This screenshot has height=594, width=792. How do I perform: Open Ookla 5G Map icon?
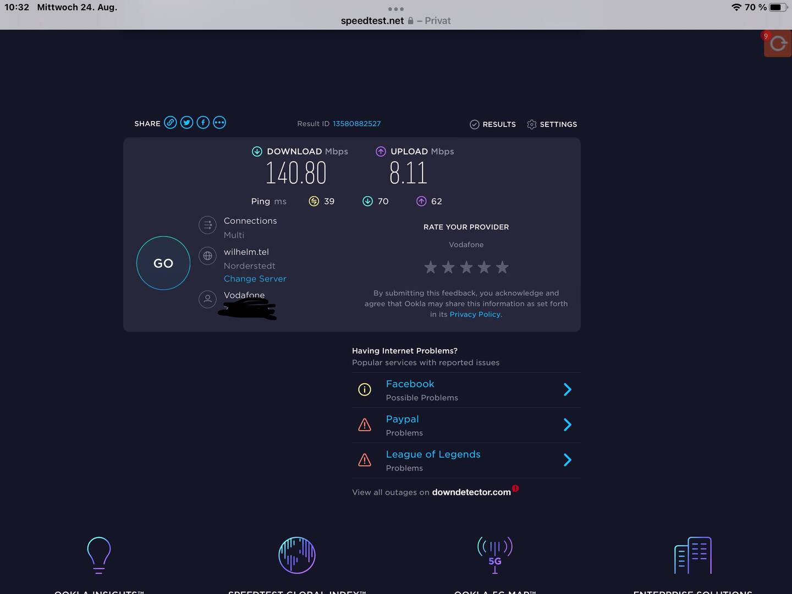495,555
